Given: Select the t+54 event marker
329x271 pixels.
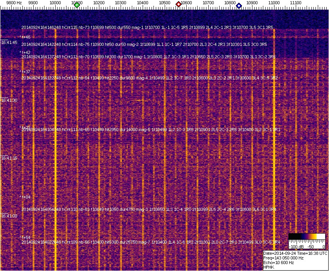Looking at the screenshot, I should tap(26, 237).
